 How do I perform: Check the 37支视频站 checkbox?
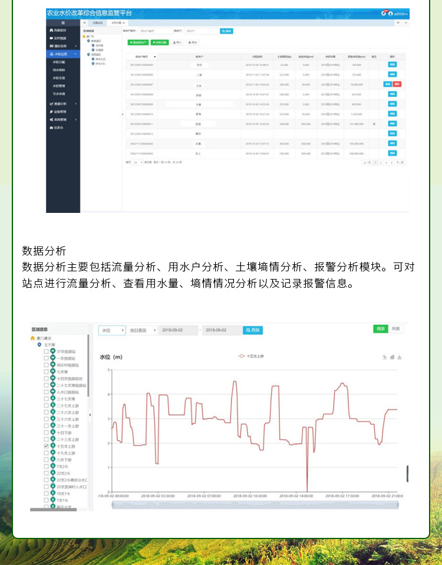[47, 352]
